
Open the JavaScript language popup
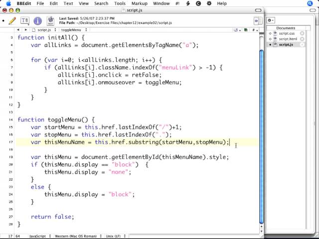pos(40,236)
